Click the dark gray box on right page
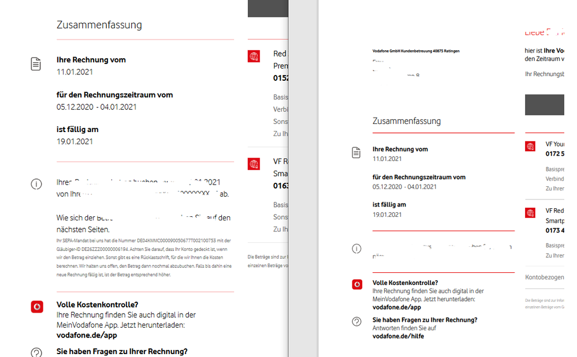This screenshot has width=577, height=357. (x=545, y=104)
